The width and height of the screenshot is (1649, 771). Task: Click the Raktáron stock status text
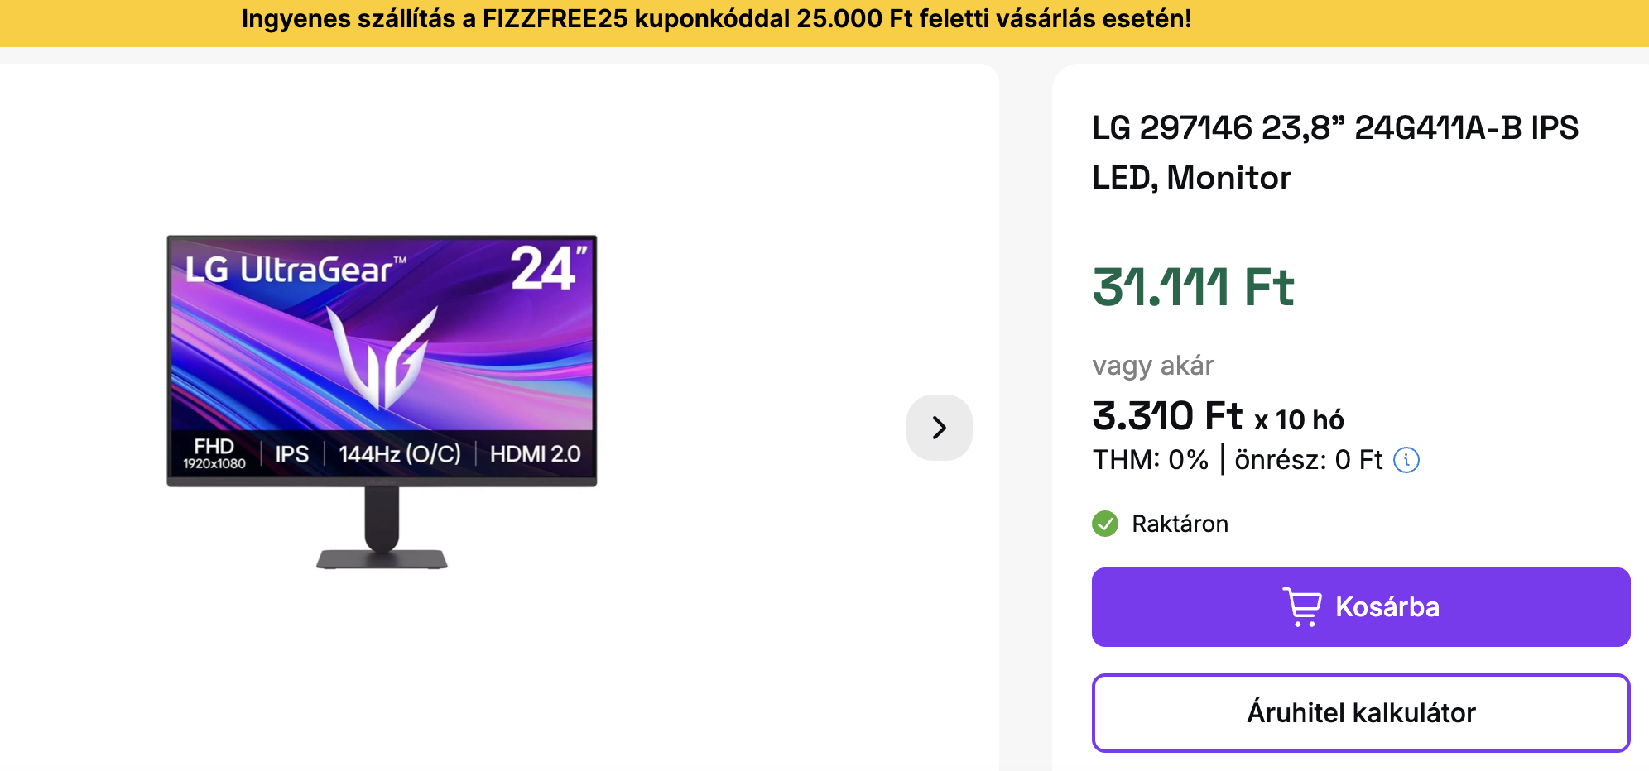coord(1180,524)
